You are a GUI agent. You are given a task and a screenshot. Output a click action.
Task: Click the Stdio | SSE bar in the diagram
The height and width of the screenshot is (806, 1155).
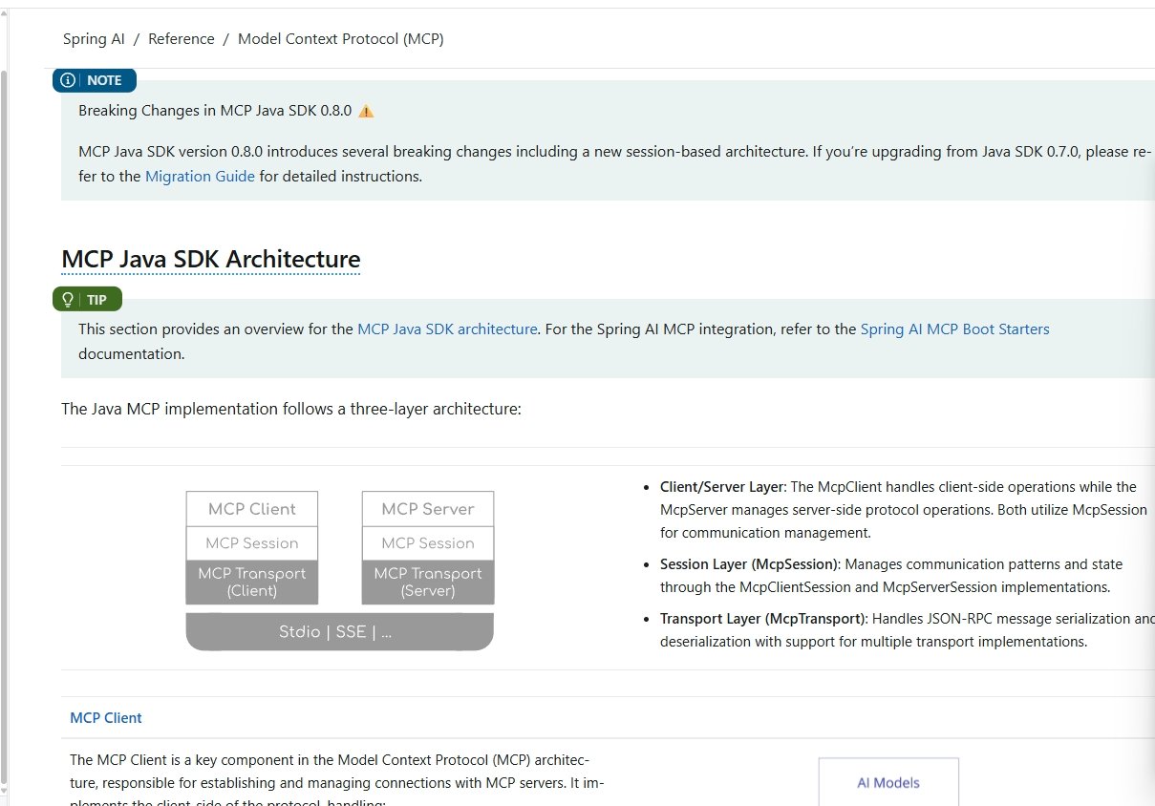339,632
